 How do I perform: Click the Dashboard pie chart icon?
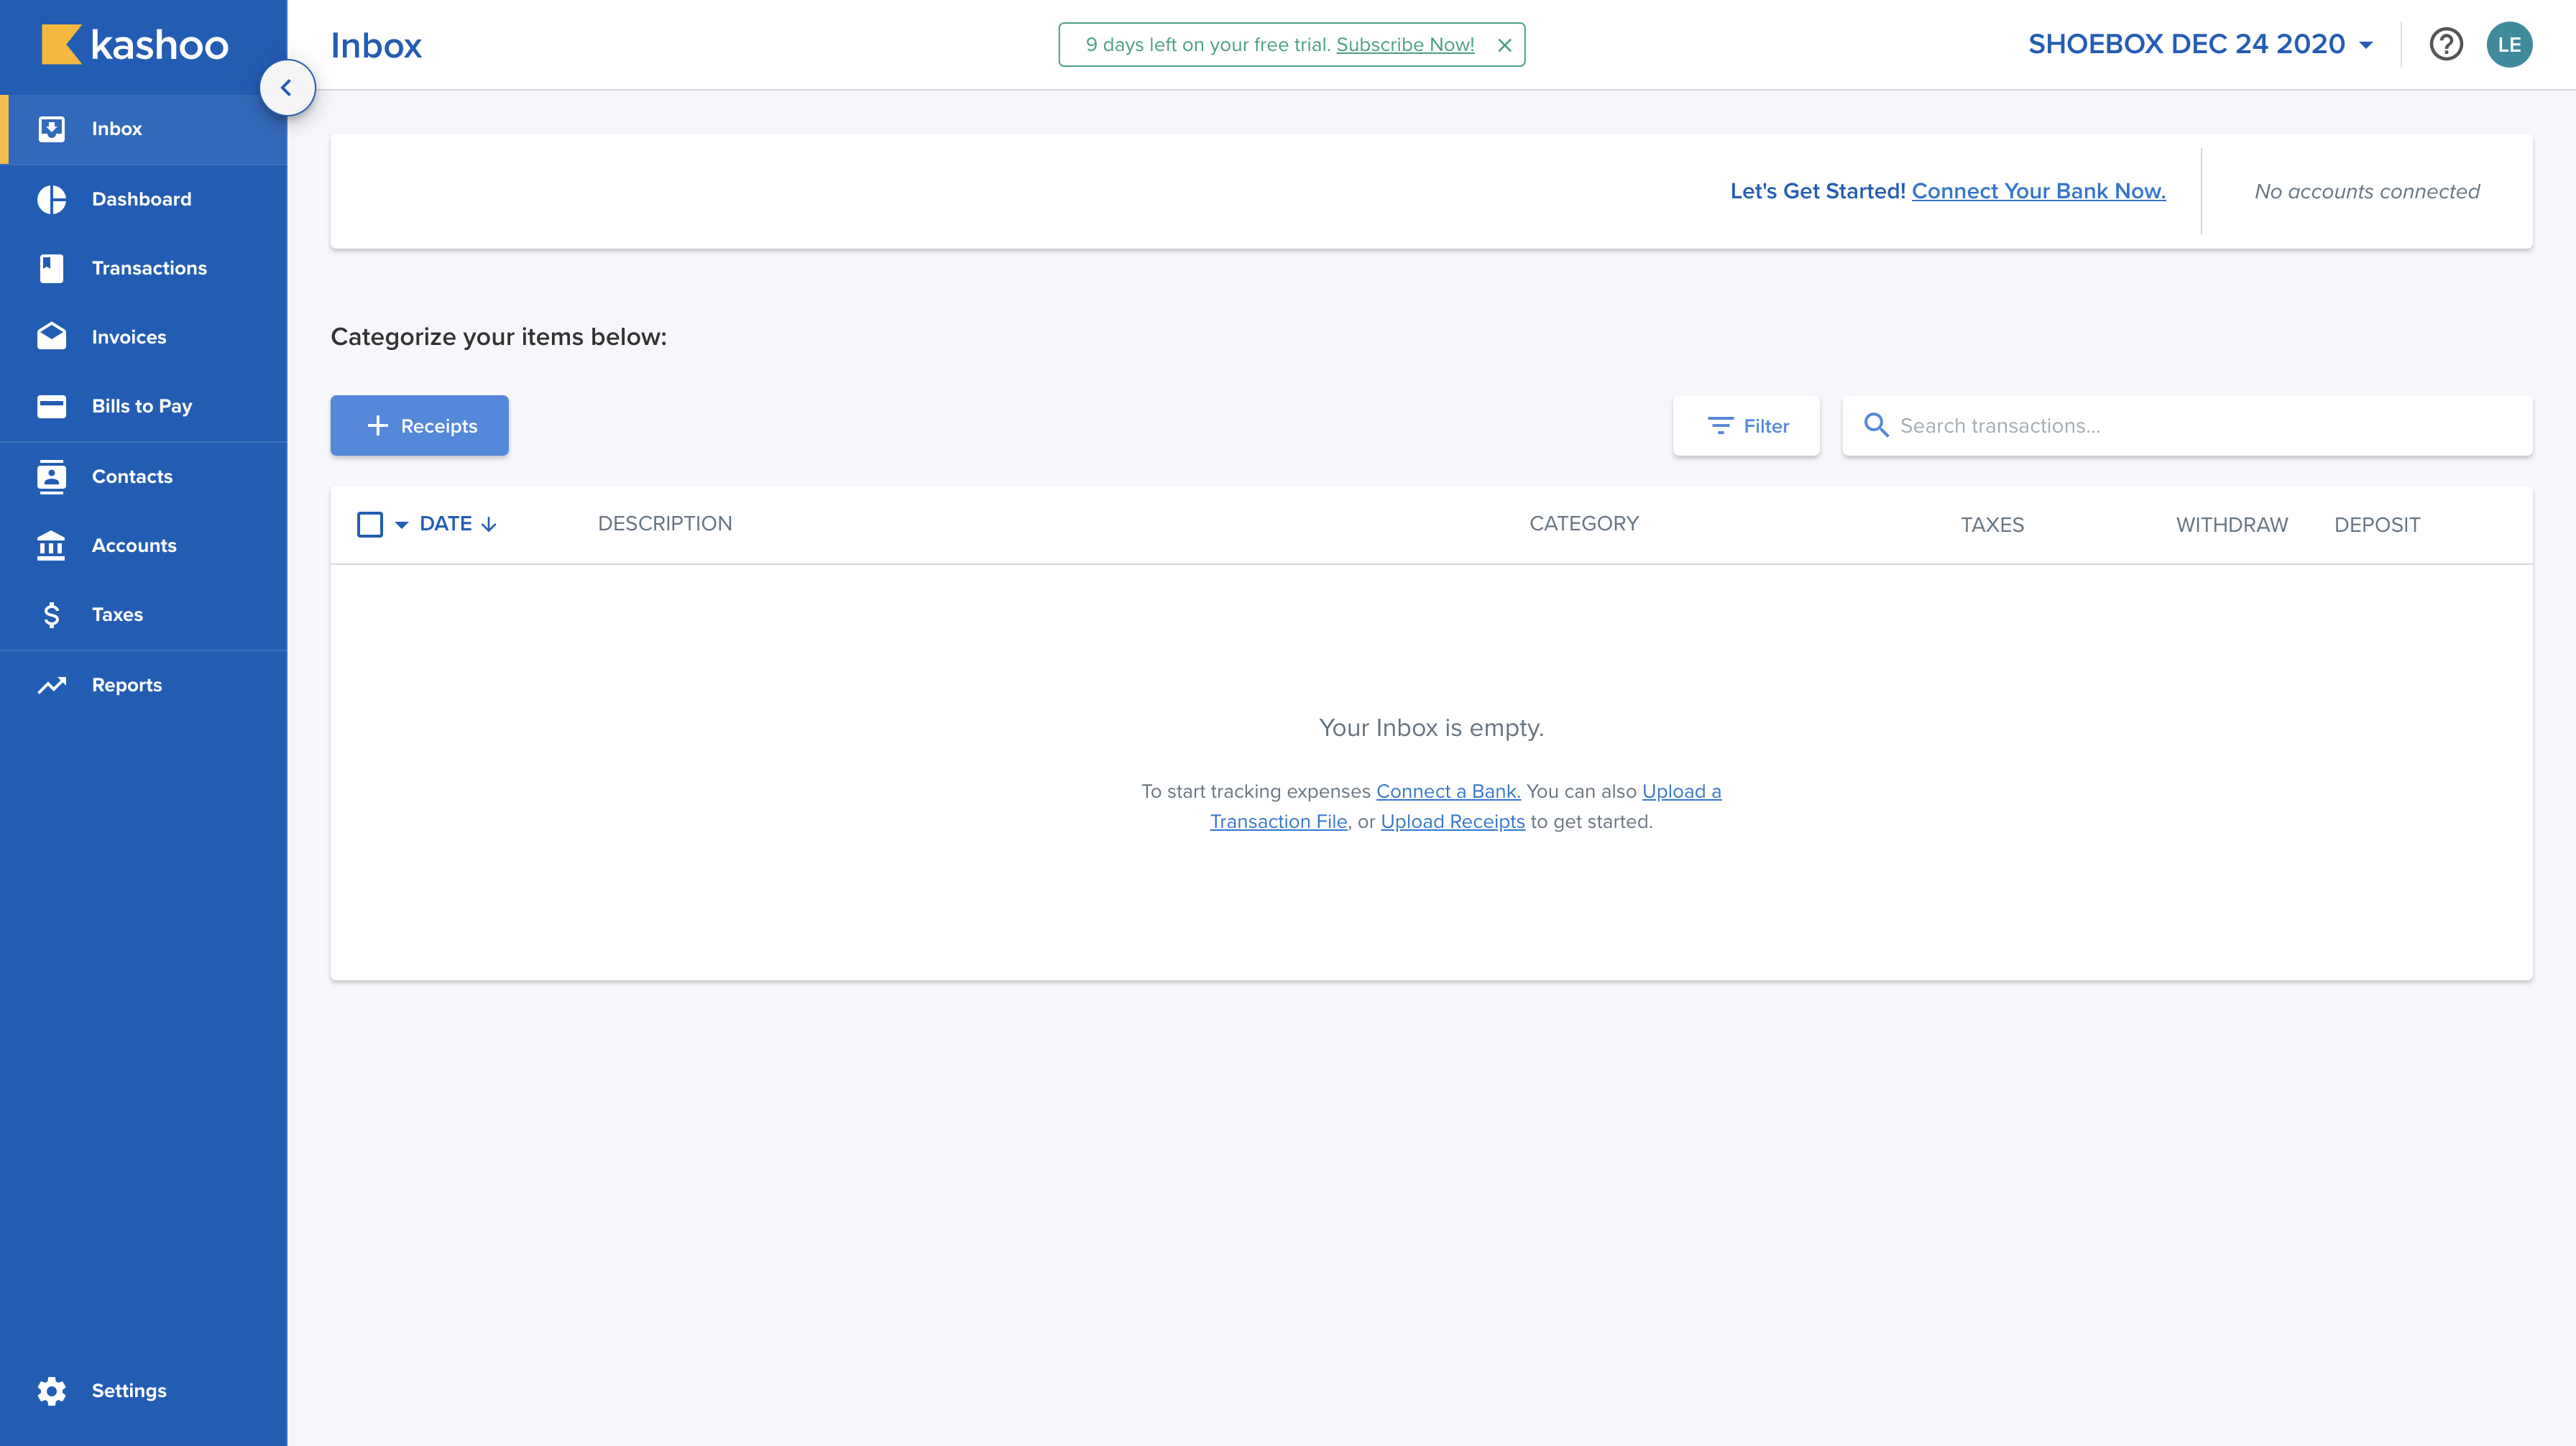point(51,199)
